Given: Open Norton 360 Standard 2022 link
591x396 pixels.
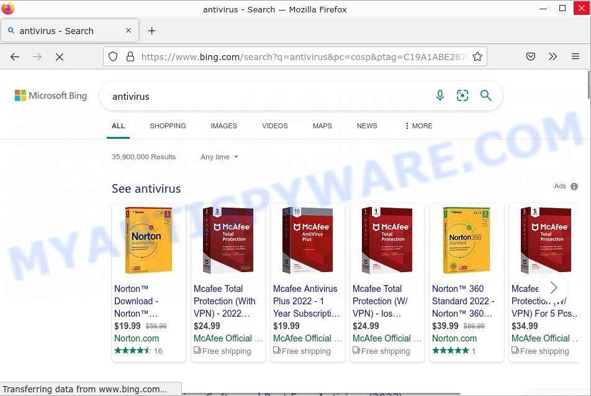Looking at the screenshot, I should pos(463,301).
